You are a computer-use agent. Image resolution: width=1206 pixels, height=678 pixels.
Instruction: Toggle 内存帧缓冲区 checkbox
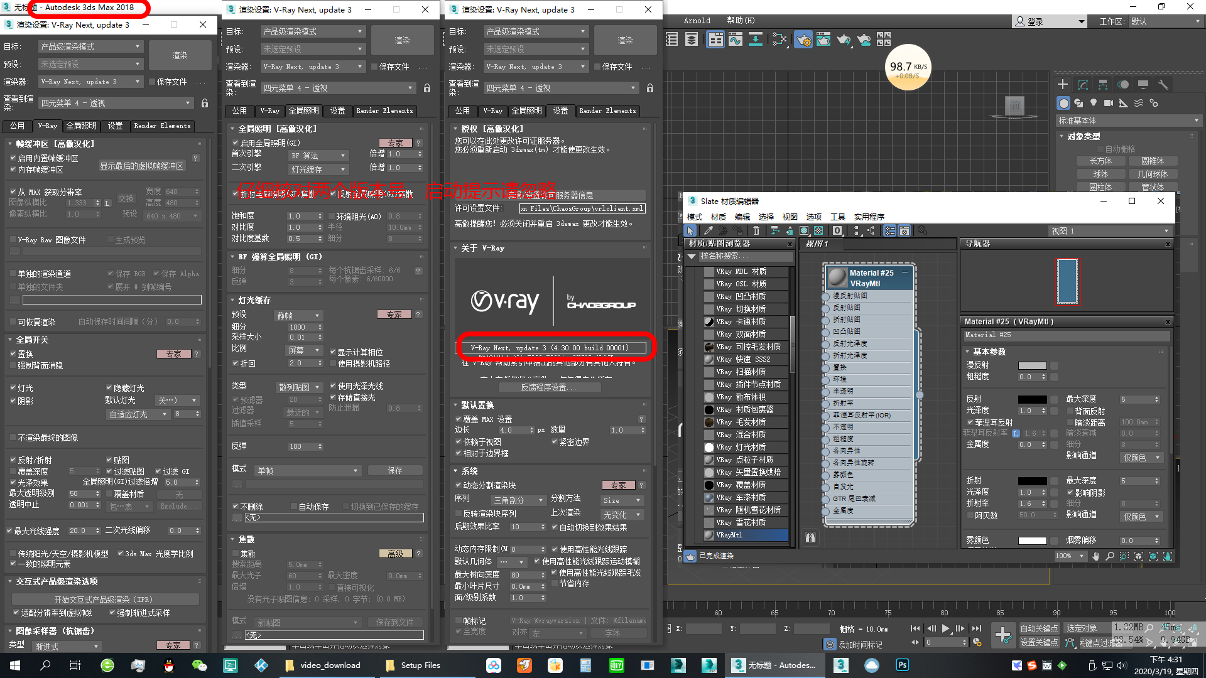pyautogui.click(x=13, y=169)
